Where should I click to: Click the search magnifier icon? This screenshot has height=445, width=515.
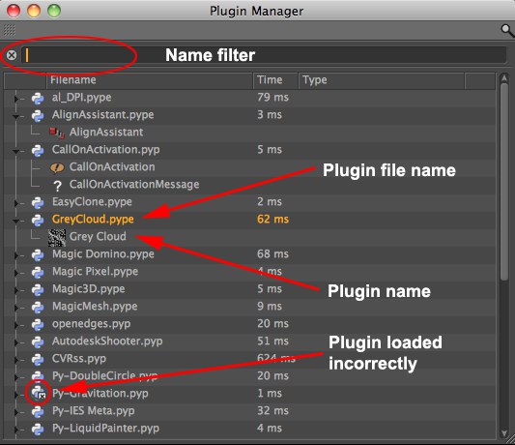point(507,31)
